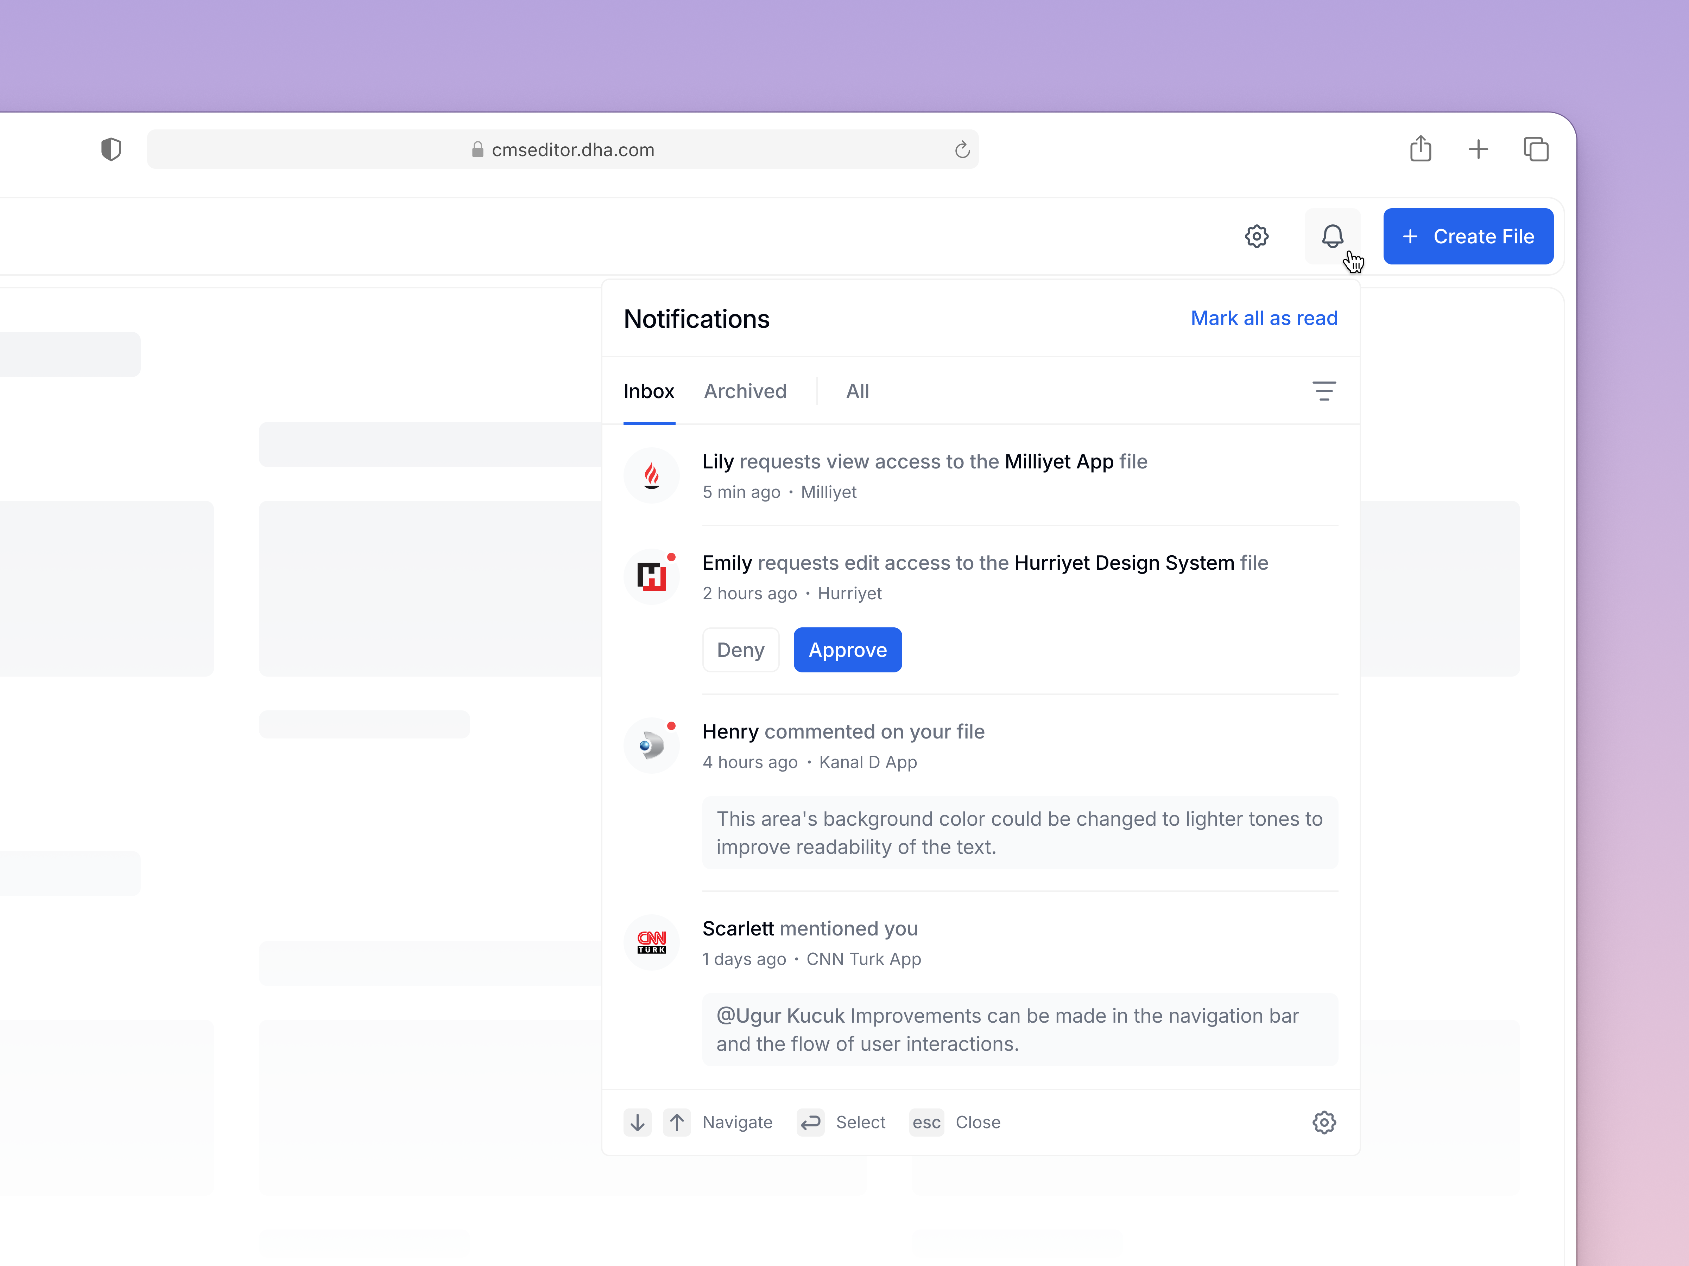The width and height of the screenshot is (1689, 1266).
Task: Click Mark all as read
Action: (x=1264, y=318)
